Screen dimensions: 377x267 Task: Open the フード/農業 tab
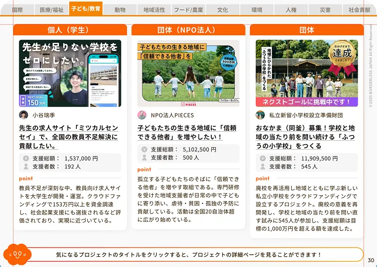pyautogui.click(x=188, y=9)
